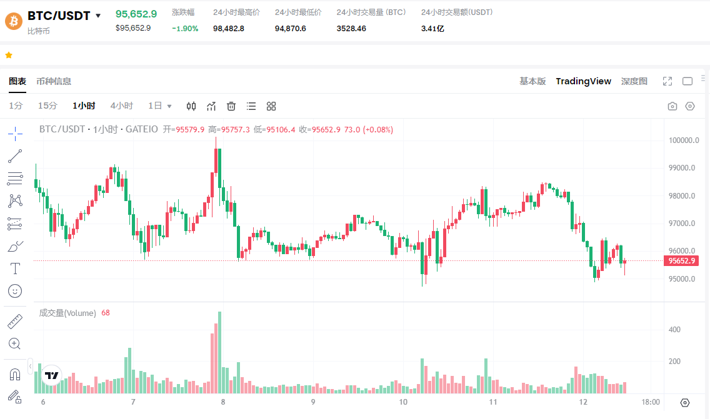710x419 pixels.
Task: Choose the 4小时 interval button
Action: point(121,106)
